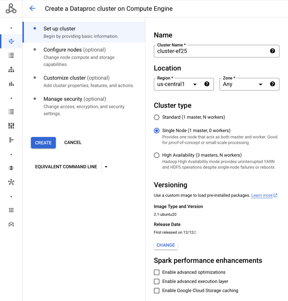Open the Region dropdown (us-central1)
The height and width of the screenshot is (301, 288).
click(x=179, y=84)
